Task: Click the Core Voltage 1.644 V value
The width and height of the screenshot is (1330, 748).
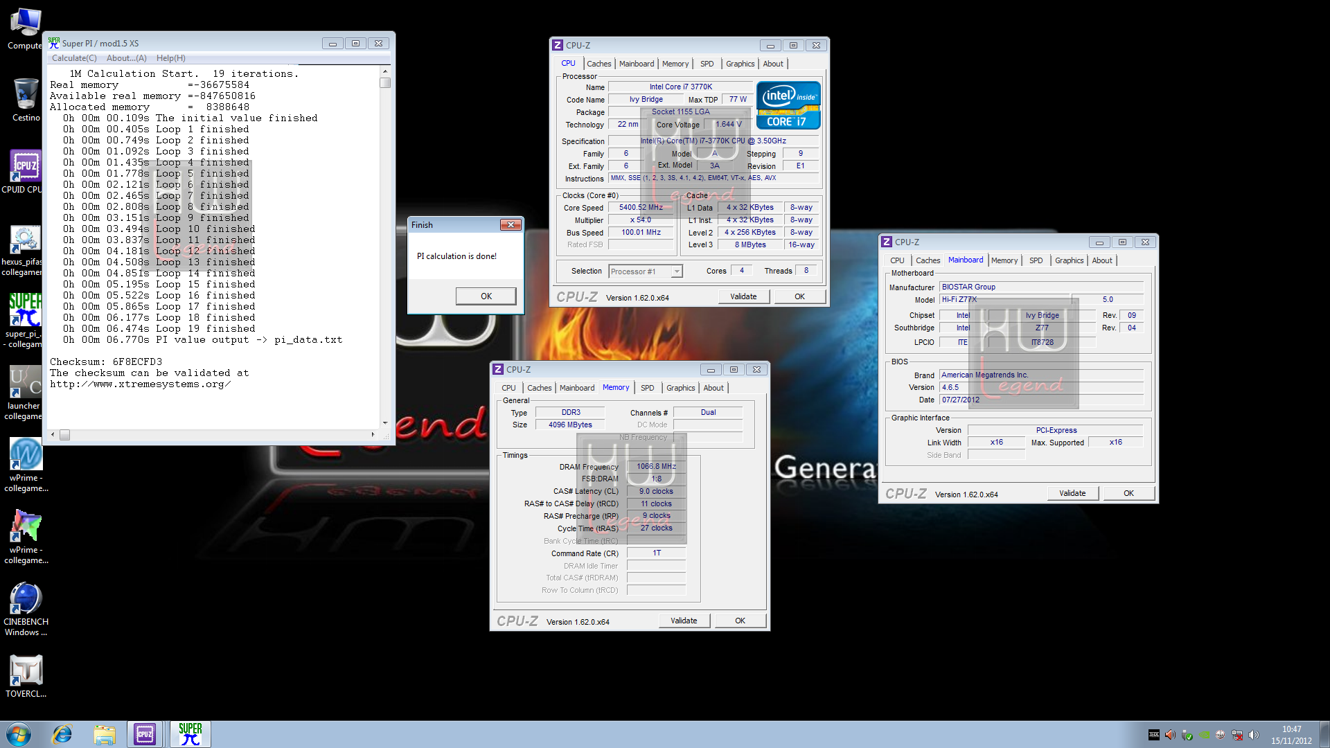Action: (728, 125)
